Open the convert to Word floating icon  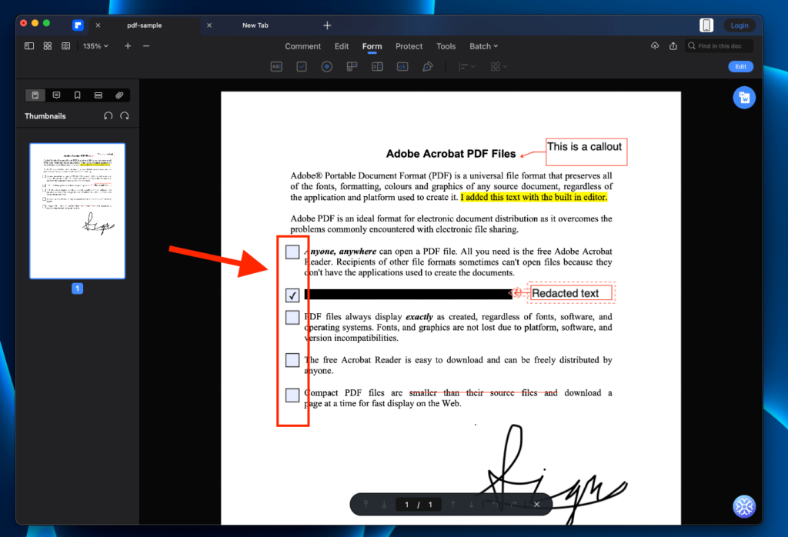pos(744,98)
